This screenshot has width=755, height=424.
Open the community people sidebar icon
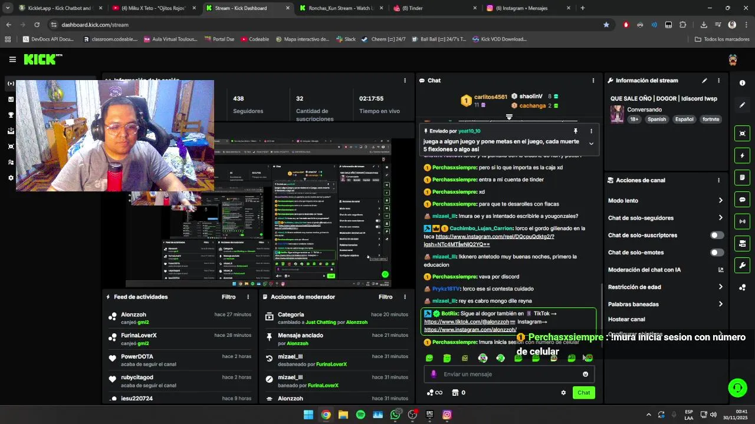click(11, 162)
